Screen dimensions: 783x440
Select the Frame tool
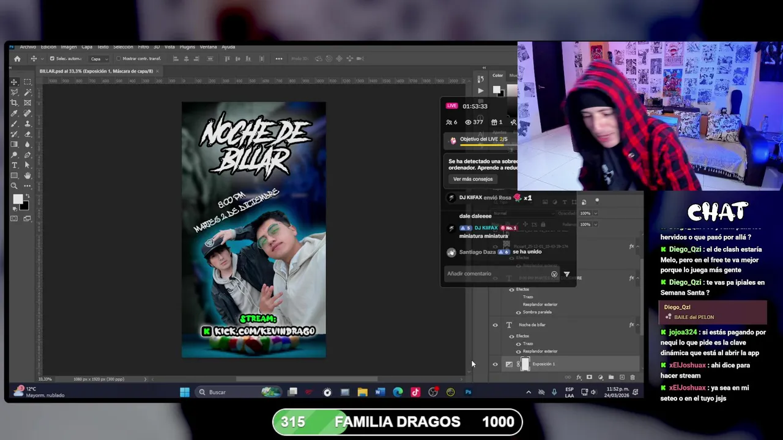pos(28,103)
